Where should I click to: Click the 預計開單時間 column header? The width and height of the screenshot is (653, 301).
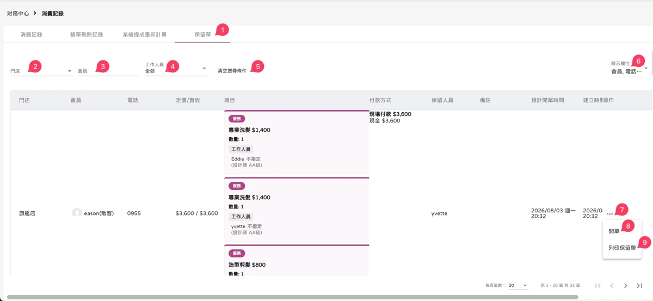tap(548, 100)
